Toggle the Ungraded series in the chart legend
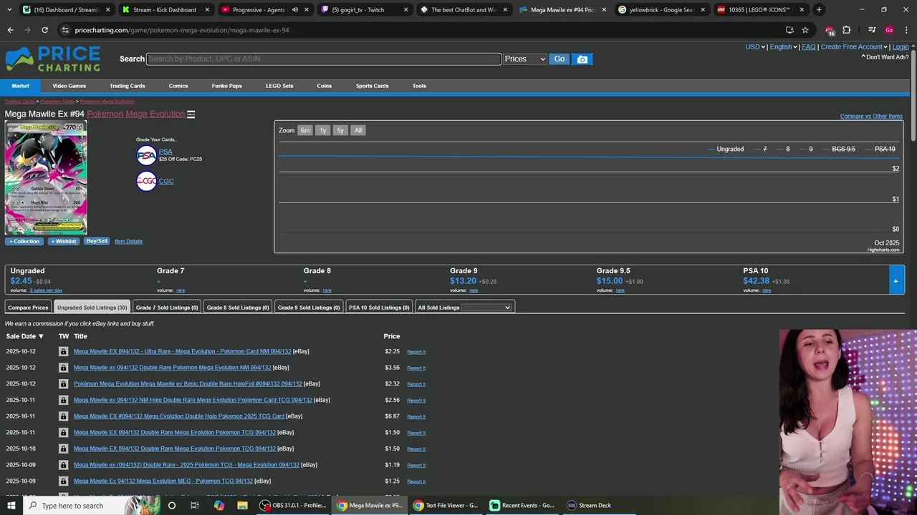The height and width of the screenshot is (515, 917). 726,149
